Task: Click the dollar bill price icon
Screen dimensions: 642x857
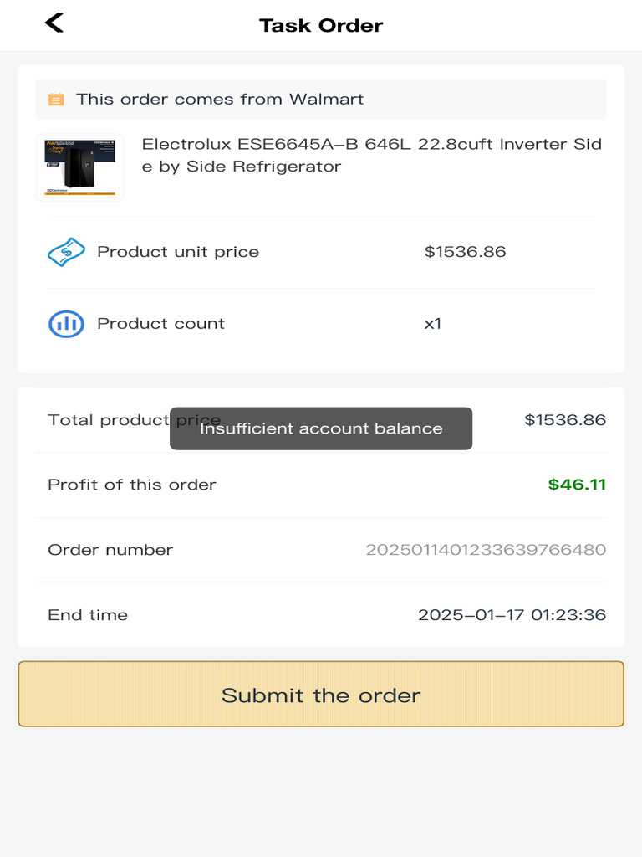Action: (x=66, y=252)
